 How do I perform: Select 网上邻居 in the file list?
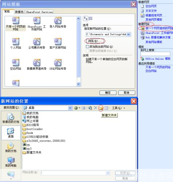31,121
